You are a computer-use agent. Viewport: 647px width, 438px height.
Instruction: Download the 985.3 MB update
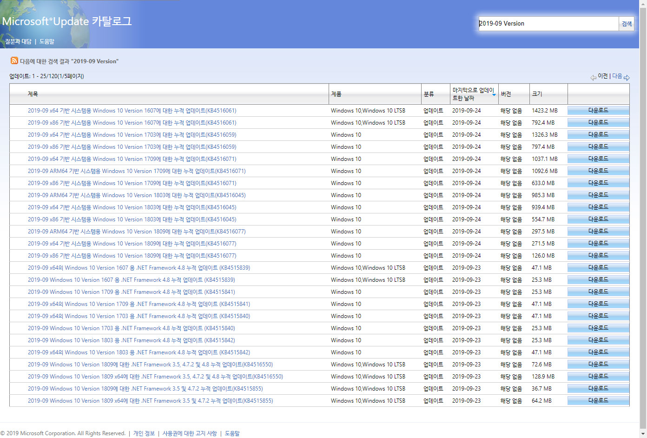598,195
